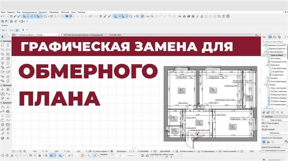Open the Редактор menu
Image resolution: width=288 pixels, height=161 pixels.
point(11,12)
